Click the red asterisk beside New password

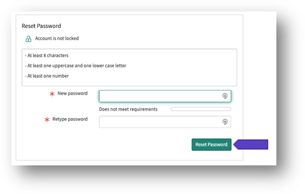click(52, 94)
